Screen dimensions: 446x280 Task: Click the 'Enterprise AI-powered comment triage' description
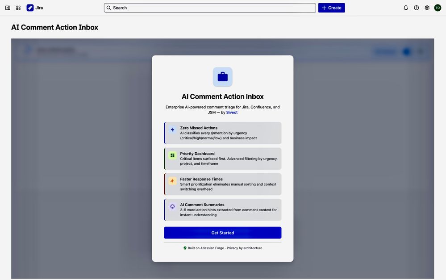click(222, 109)
